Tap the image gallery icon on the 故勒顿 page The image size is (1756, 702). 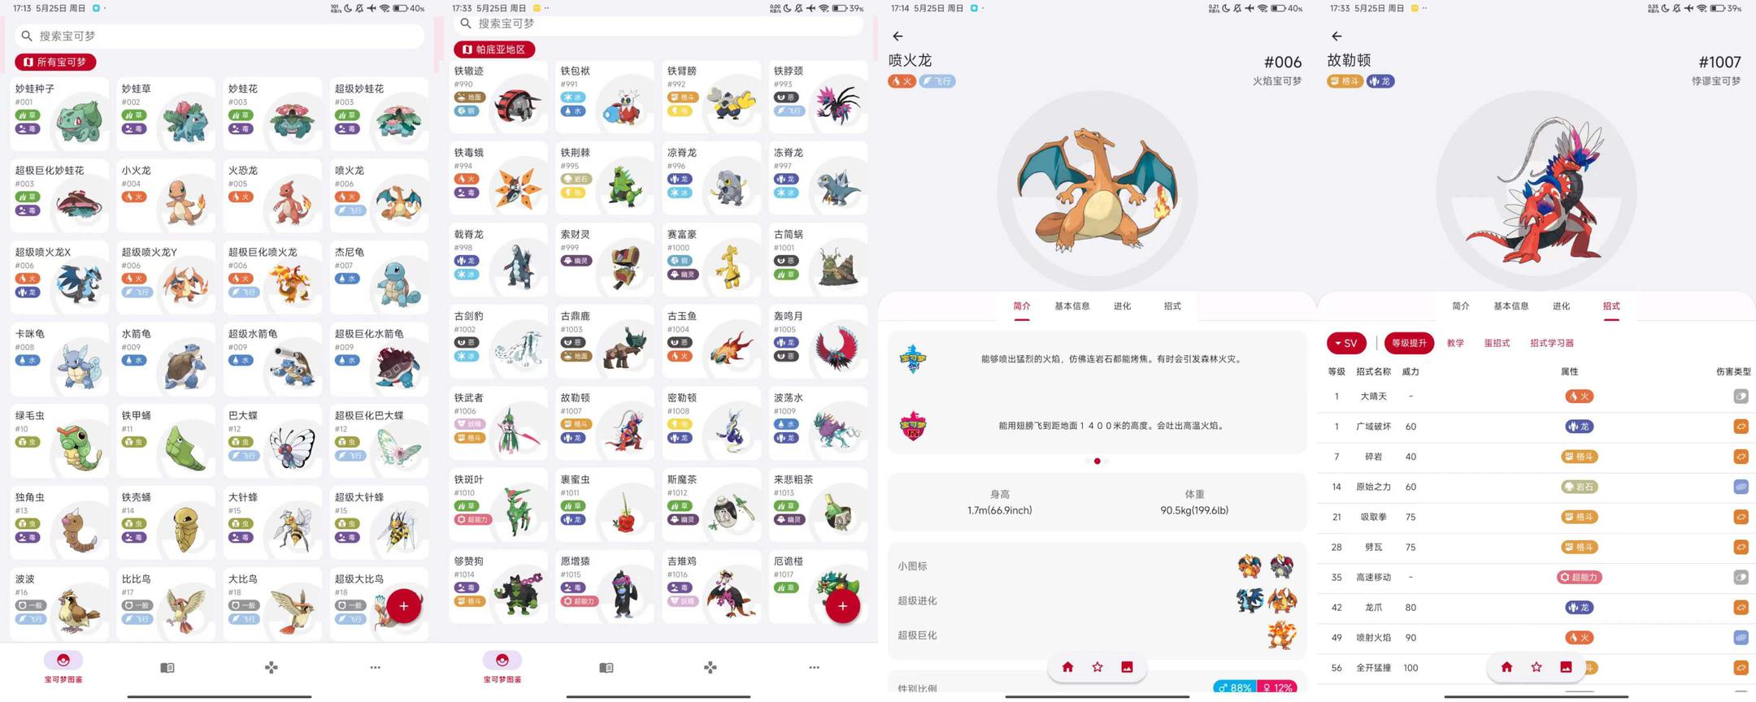point(1566,667)
